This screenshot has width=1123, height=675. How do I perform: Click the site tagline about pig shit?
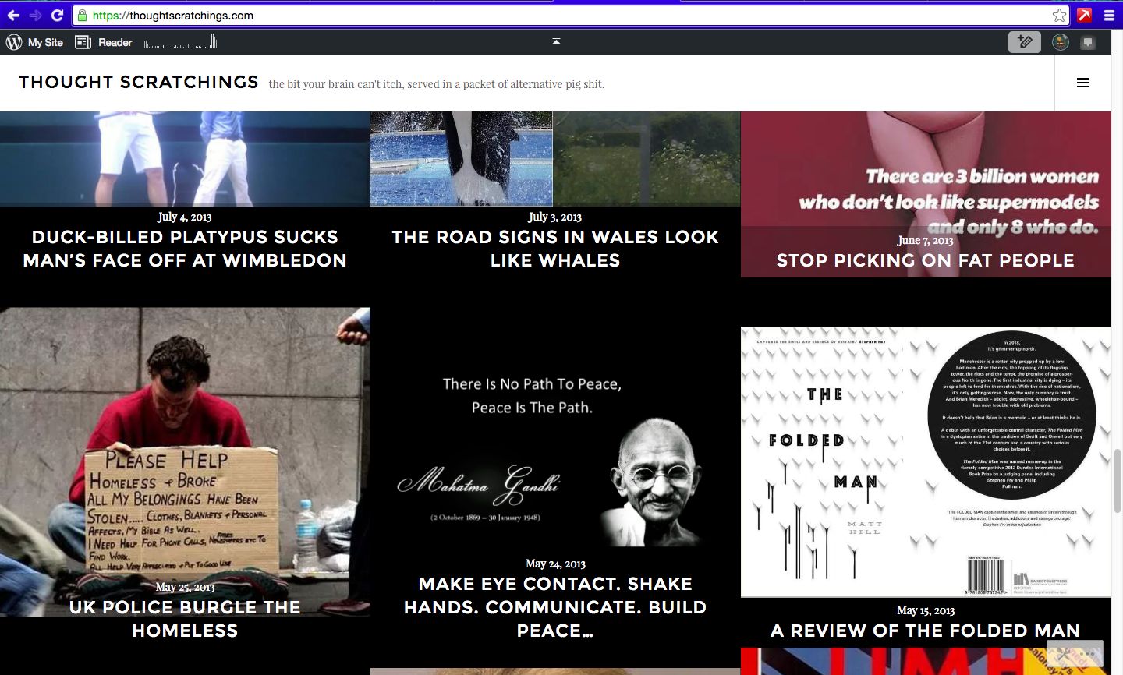pos(437,84)
